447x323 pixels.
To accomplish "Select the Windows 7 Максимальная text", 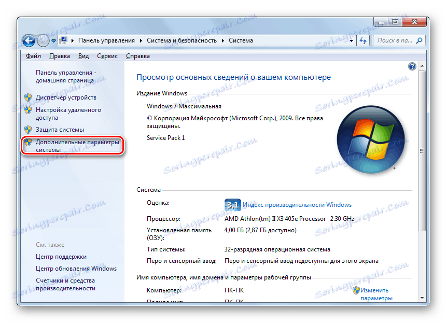I will 184,106.
